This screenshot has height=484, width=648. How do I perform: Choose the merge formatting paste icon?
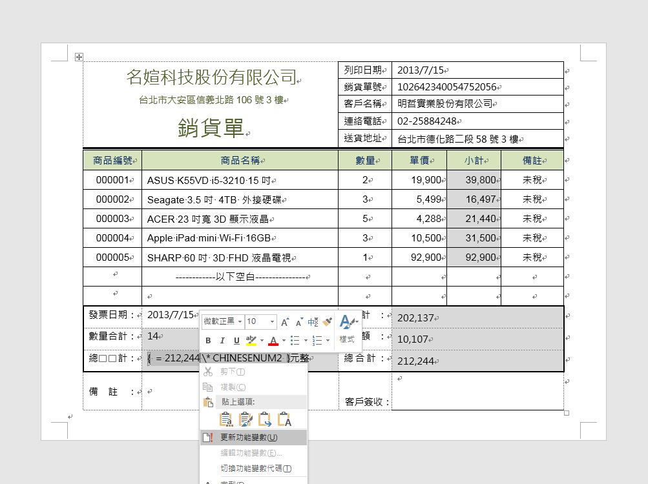246,419
